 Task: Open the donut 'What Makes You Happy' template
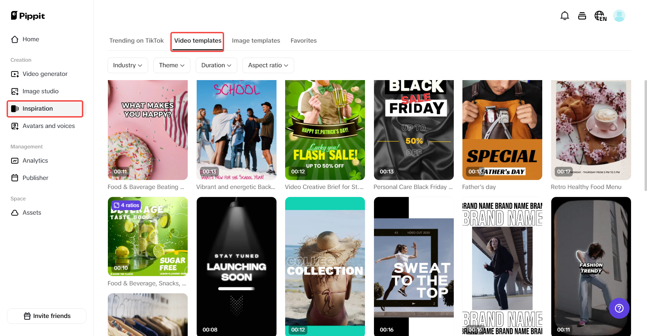(148, 130)
